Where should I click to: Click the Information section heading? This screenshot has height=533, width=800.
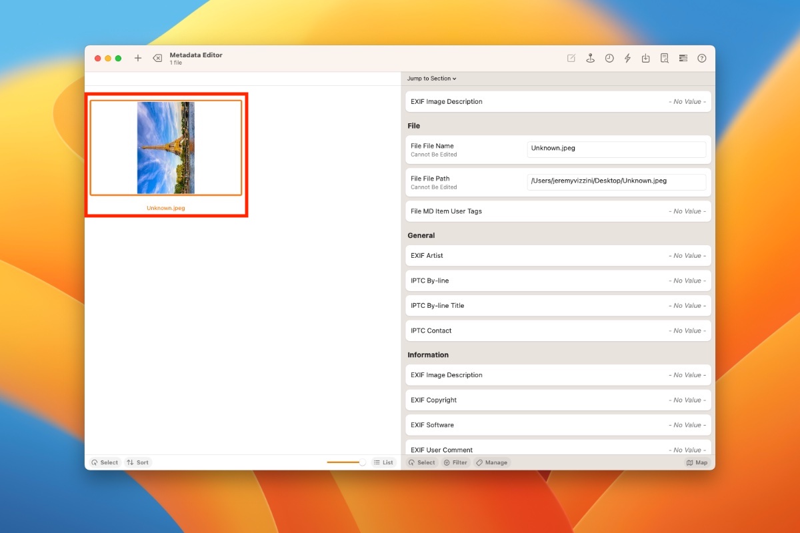(x=428, y=355)
